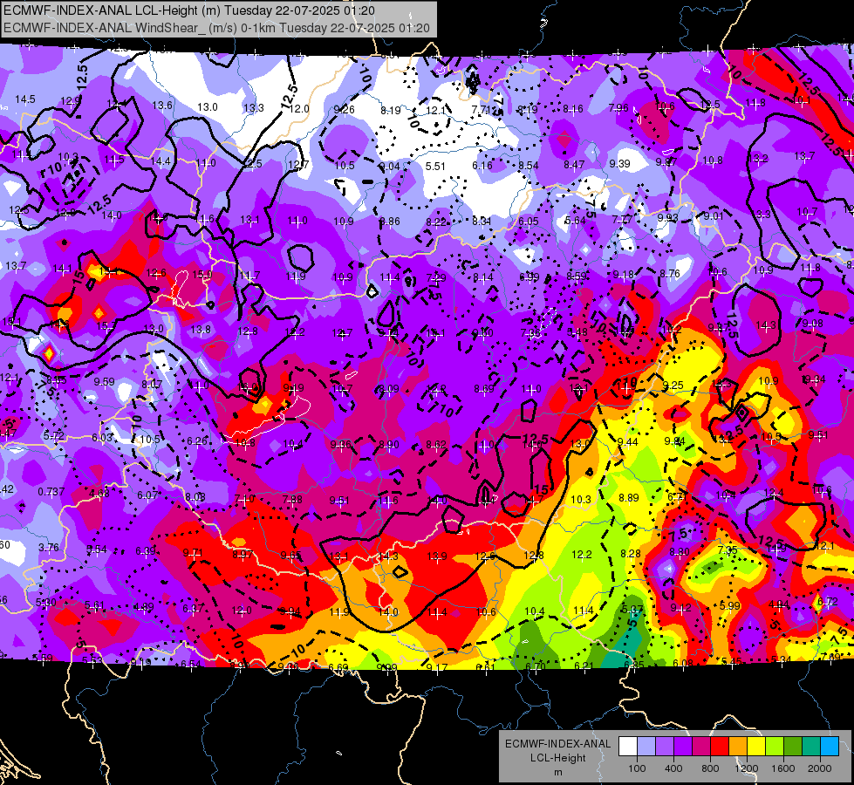854x785 pixels.
Task: Select the 9.44 grid value
Action: click(x=628, y=442)
